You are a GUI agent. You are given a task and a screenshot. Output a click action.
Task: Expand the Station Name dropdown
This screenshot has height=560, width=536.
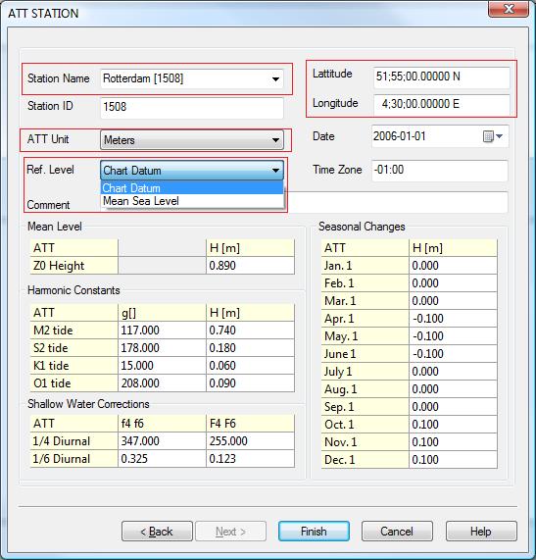[x=275, y=78]
